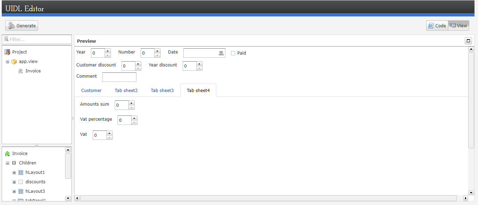Increase the Year spinner value
The image size is (478, 205).
click(108, 51)
